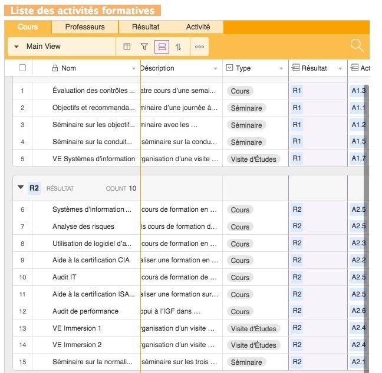Open the hide fields columns icon
382x373 pixels.
127,46
